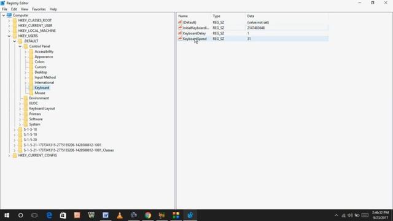The height and width of the screenshot is (221, 393).
Task: Open Task View from the taskbar
Action: coord(34,215)
